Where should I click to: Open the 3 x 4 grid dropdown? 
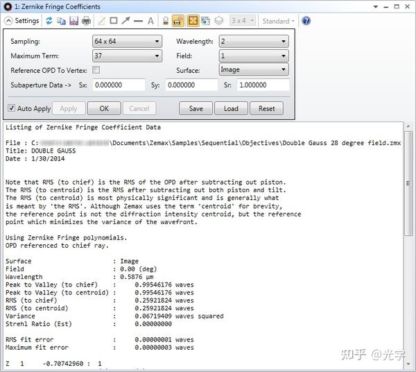click(243, 21)
